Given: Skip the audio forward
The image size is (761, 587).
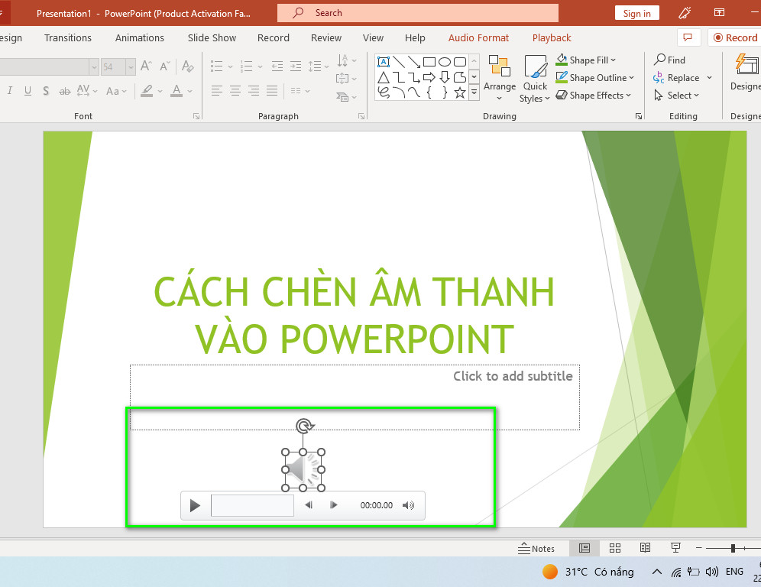Looking at the screenshot, I should (333, 505).
